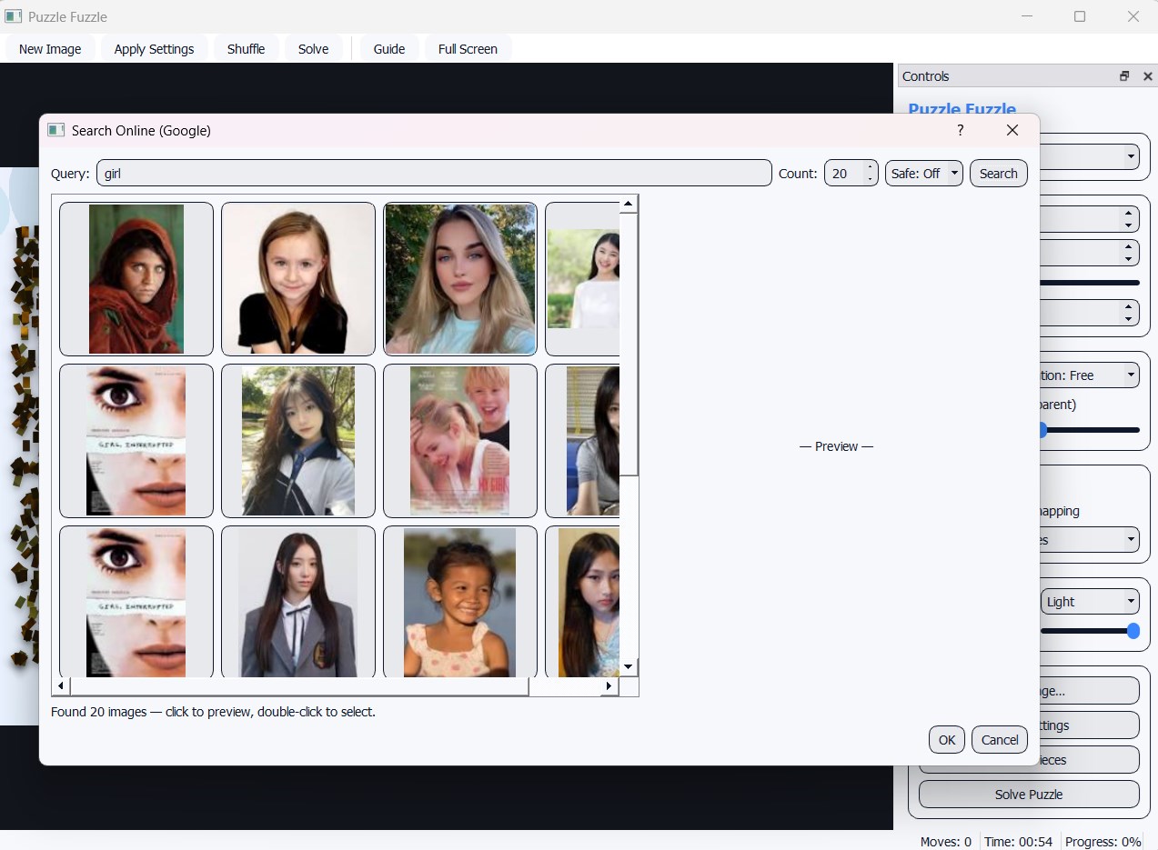Open the topmost dropdown in Controls panel
This screenshot has width=1158, height=850.
point(1090,156)
